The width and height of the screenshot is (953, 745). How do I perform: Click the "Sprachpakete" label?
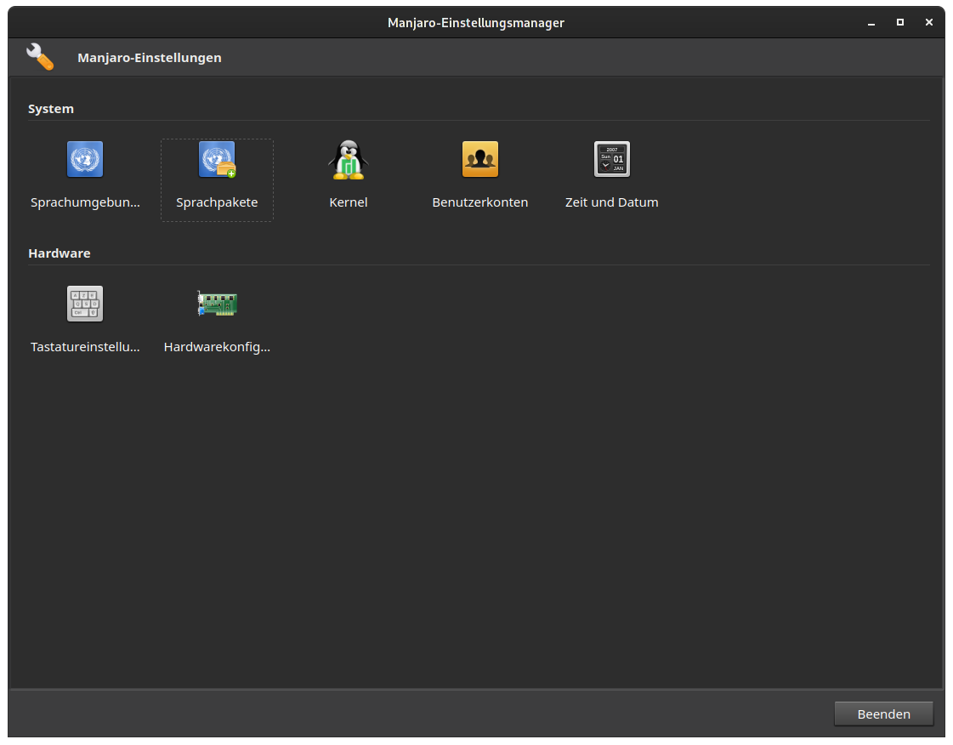pos(217,202)
